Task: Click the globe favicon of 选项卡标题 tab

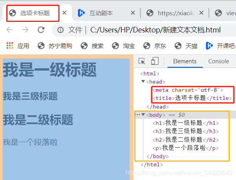Action: click(x=13, y=13)
